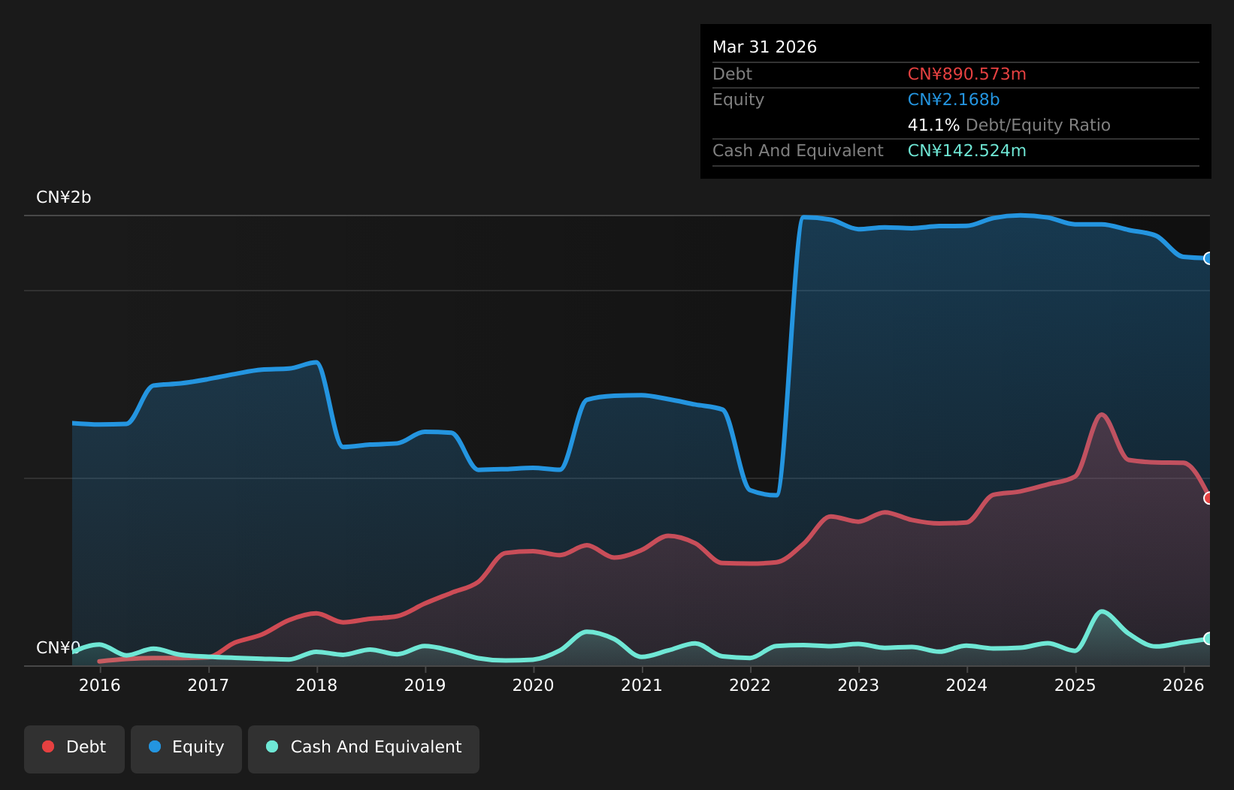Click the Mar 31 2026 tooltip date
1234x790 pixels.
765,47
